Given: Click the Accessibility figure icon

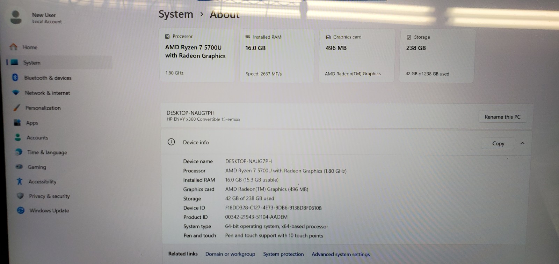Looking at the screenshot, I should (x=20, y=181).
